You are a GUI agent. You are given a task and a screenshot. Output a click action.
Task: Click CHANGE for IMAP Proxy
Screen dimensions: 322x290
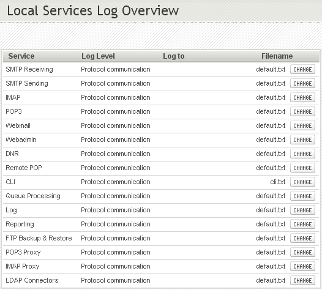[x=302, y=266]
